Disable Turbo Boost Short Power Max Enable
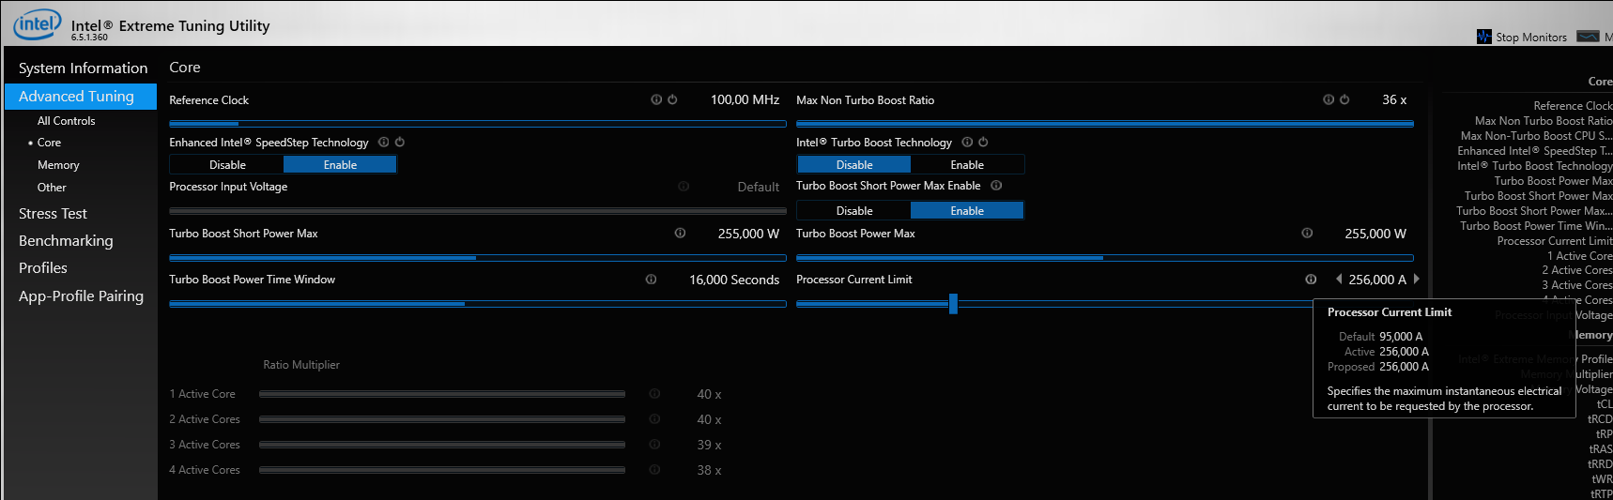 [854, 211]
